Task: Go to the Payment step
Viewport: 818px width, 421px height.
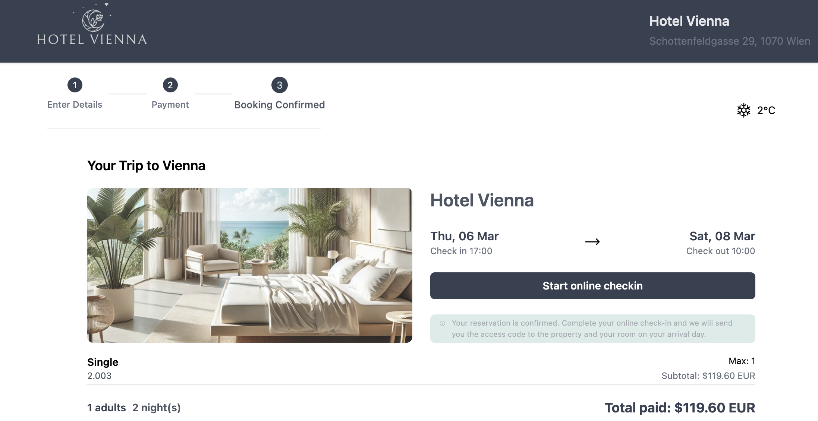Action: tap(170, 105)
